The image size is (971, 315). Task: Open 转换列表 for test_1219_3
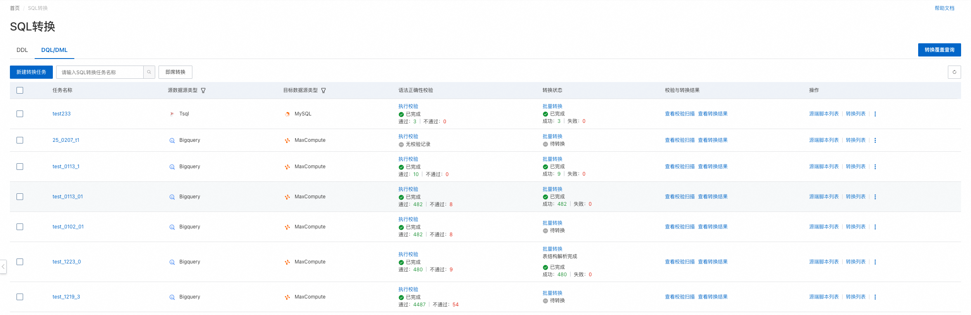pos(855,297)
